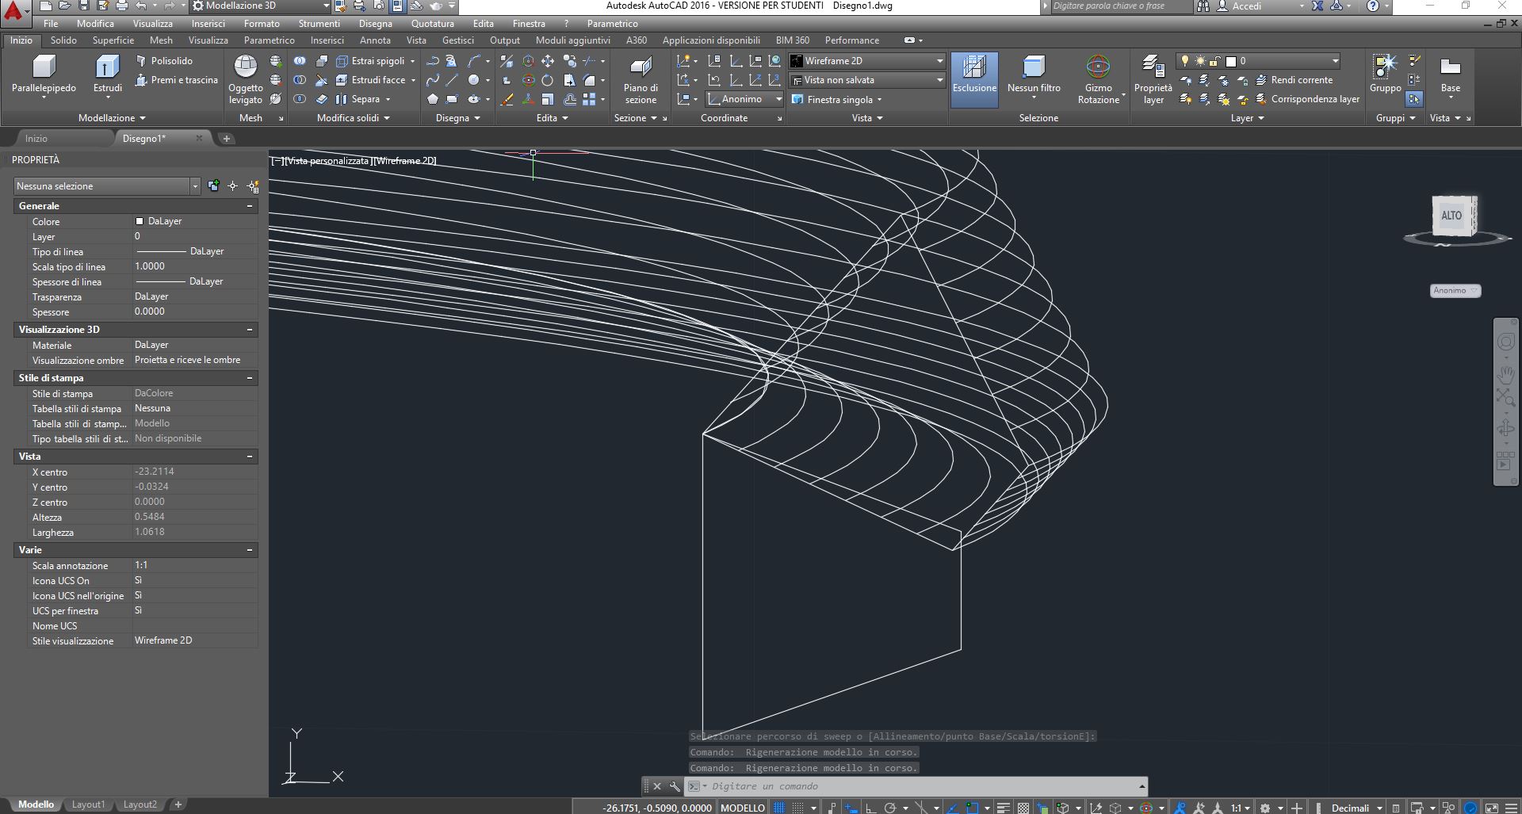The height and width of the screenshot is (814, 1522).
Task: Collapse the Generale properties section
Action: pos(250,206)
